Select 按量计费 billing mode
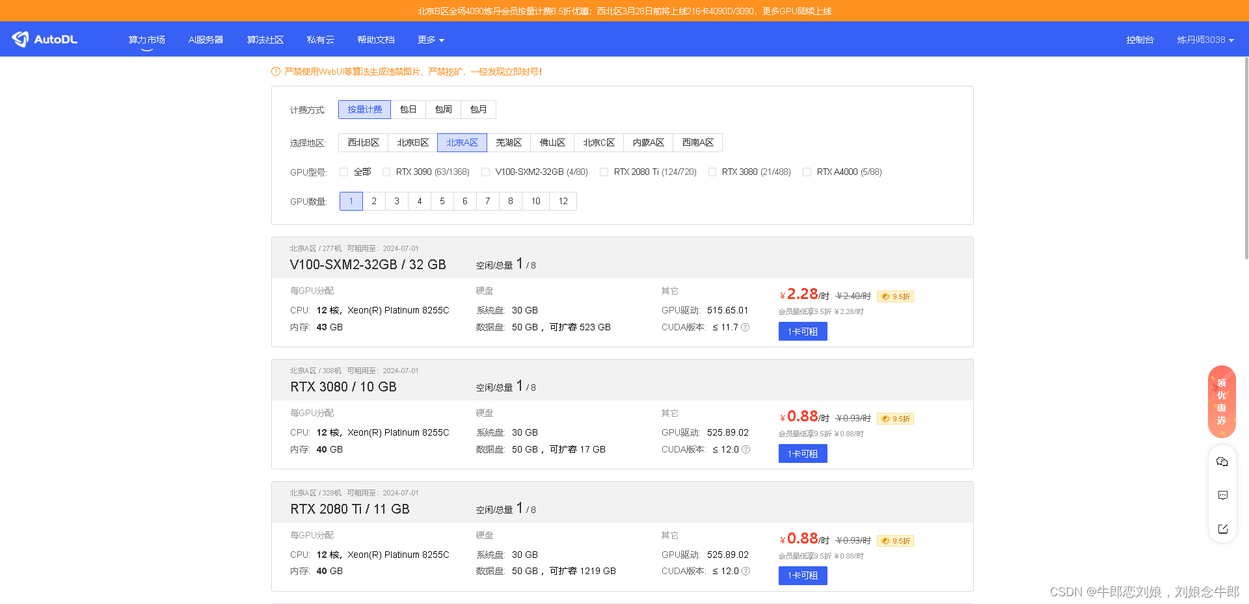 (x=364, y=109)
